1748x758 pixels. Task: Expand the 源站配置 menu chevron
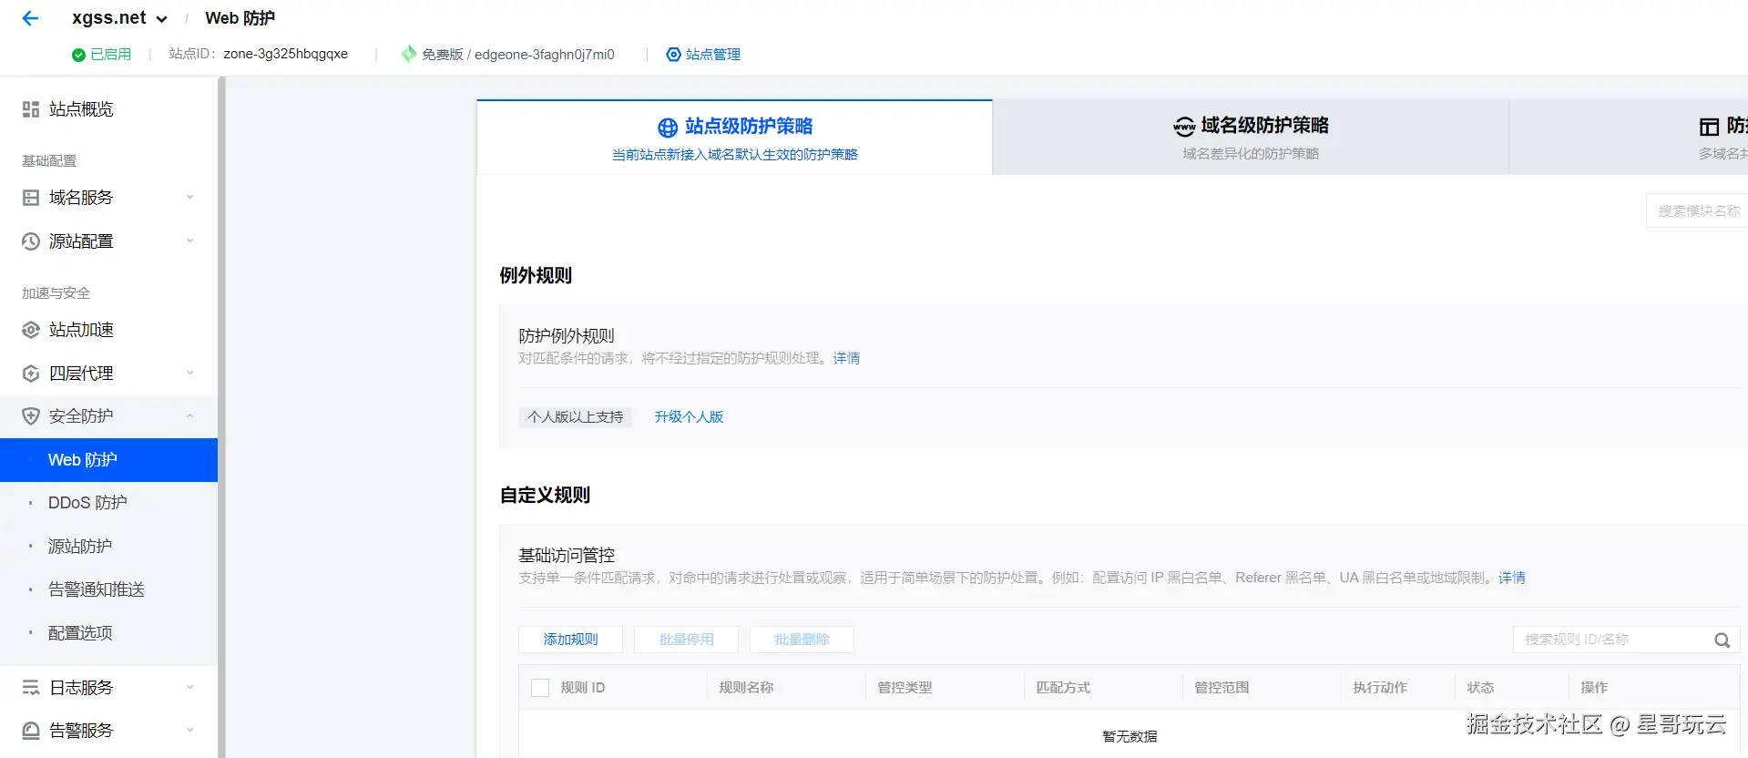pos(190,241)
